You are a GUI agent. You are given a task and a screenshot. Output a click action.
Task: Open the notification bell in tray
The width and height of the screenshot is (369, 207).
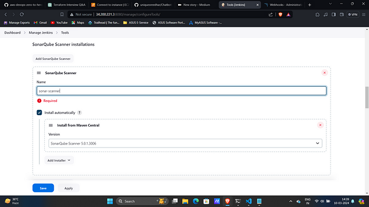[353, 201]
